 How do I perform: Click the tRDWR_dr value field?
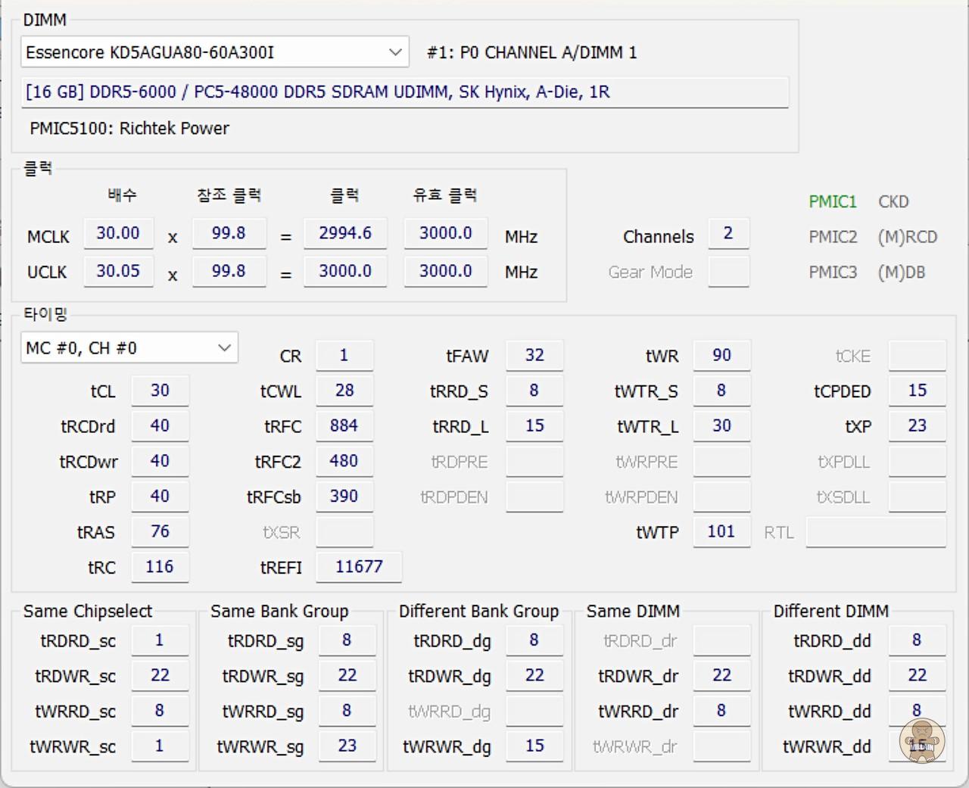pyautogui.click(x=721, y=676)
